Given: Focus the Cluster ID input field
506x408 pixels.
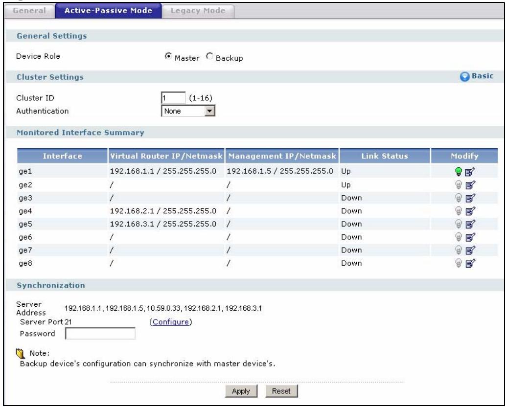Looking at the screenshot, I should (173, 98).
